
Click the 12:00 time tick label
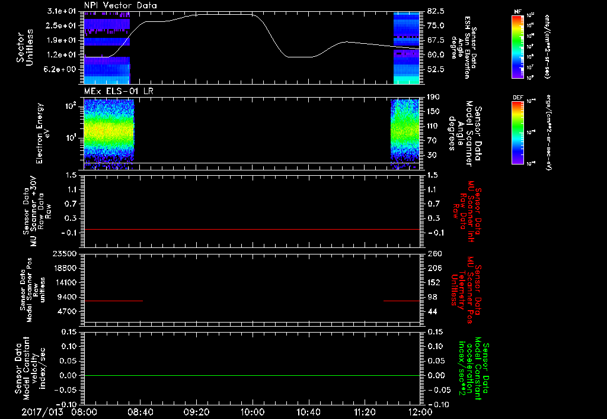[x=420, y=412]
